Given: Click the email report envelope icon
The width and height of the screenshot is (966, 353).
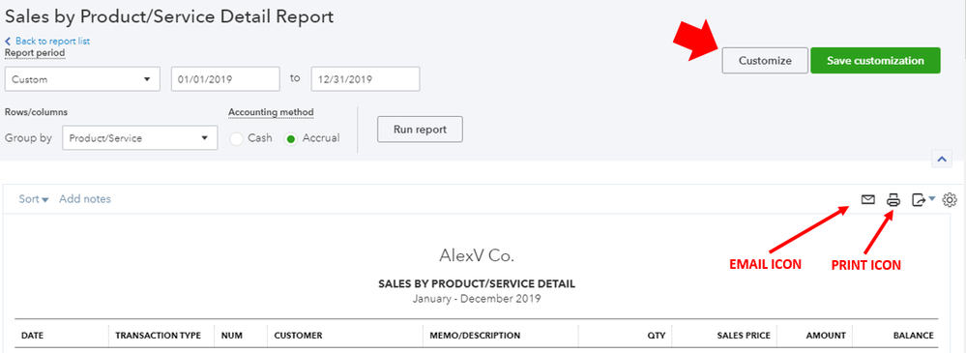Looking at the screenshot, I should pos(868,199).
